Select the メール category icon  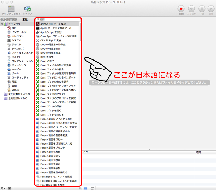coord(9,74)
